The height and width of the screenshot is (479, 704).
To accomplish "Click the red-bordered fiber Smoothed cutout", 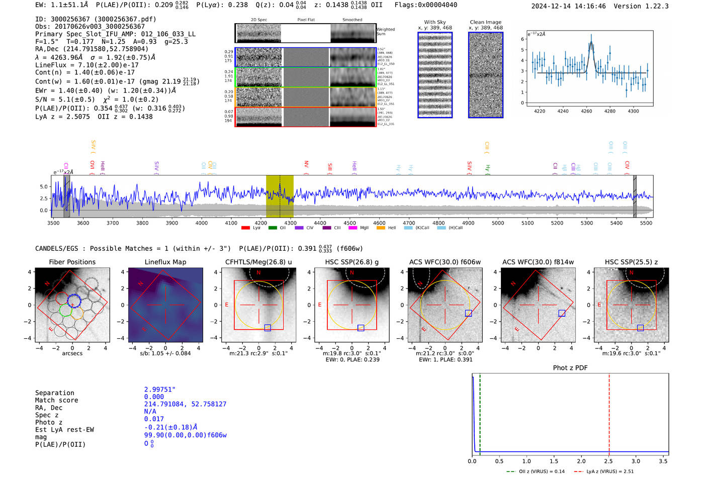I will [353, 117].
